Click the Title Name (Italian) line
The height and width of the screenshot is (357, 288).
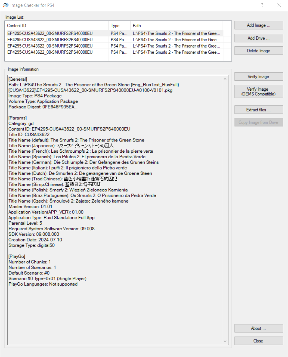[68, 168]
